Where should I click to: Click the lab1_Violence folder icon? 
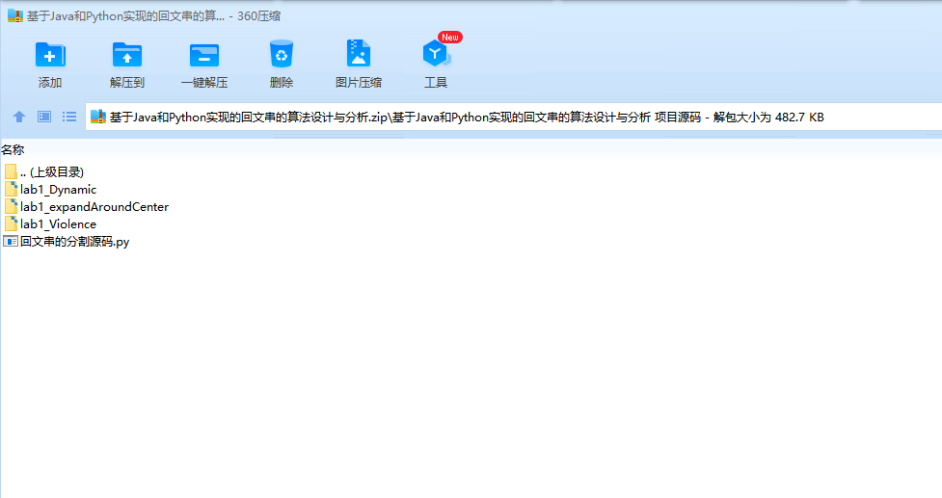pos(11,224)
